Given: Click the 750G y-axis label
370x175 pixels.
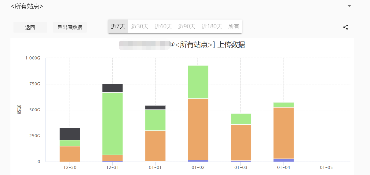Looking at the screenshot, I should [x=34, y=84].
